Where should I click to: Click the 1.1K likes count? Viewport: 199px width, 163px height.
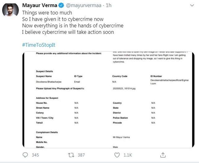coord(128,155)
